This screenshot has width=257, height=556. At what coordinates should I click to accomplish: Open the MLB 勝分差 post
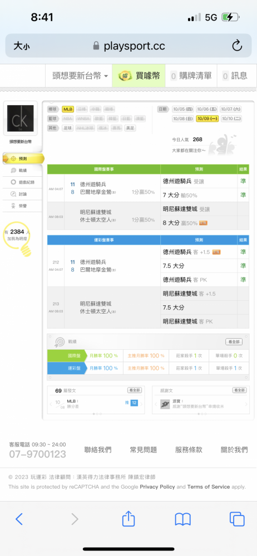tap(73, 404)
